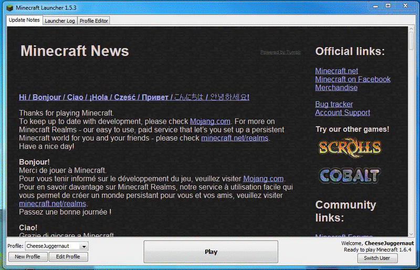Open the Scrolls game logo
The height and width of the screenshot is (270, 420).
click(x=350, y=147)
